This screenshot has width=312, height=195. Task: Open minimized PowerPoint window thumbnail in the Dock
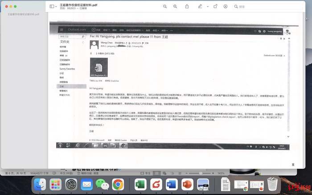257,185
